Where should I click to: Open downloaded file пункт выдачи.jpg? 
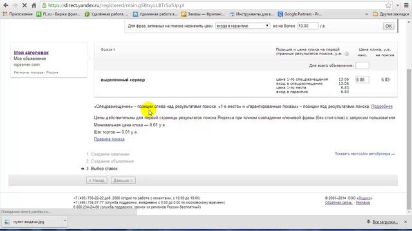[28, 222]
